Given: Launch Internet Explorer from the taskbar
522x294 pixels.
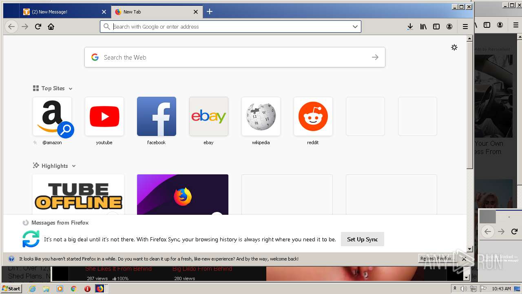Looking at the screenshot, I should point(33,289).
